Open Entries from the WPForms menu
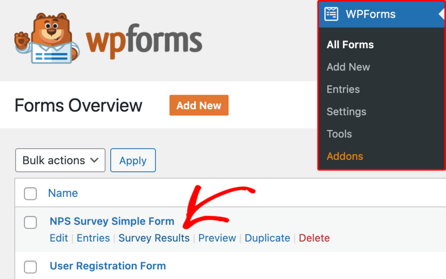The height and width of the screenshot is (279, 446). point(343,89)
